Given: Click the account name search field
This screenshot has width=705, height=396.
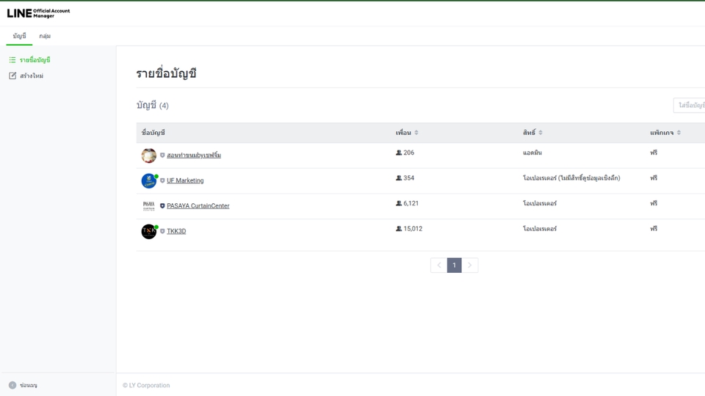Looking at the screenshot, I should pyautogui.click(x=690, y=105).
